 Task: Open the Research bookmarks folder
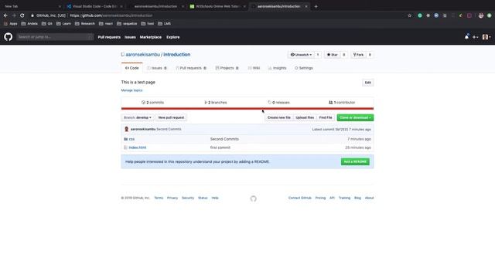click(x=85, y=24)
